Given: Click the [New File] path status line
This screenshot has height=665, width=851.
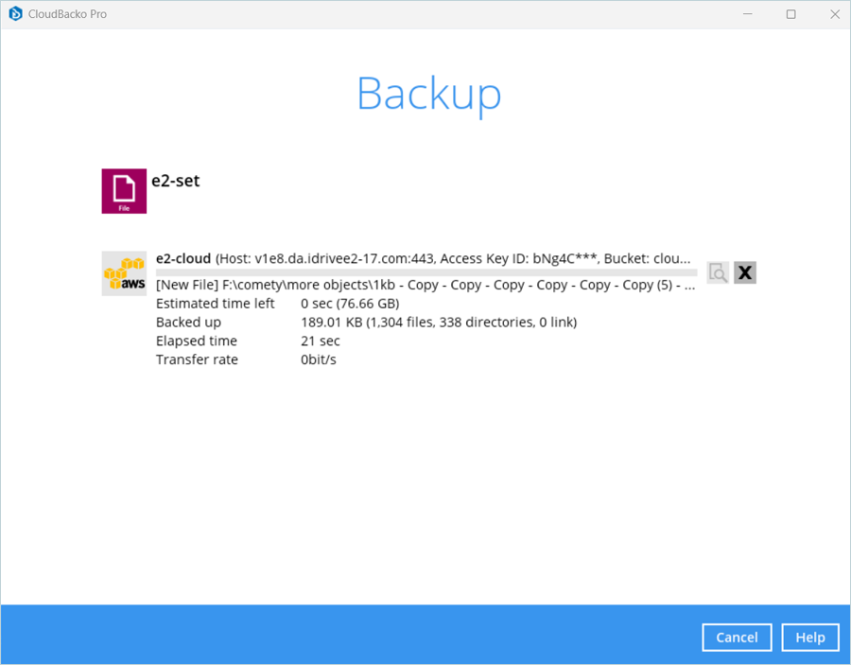Looking at the screenshot, I should [x=425, y=285].
